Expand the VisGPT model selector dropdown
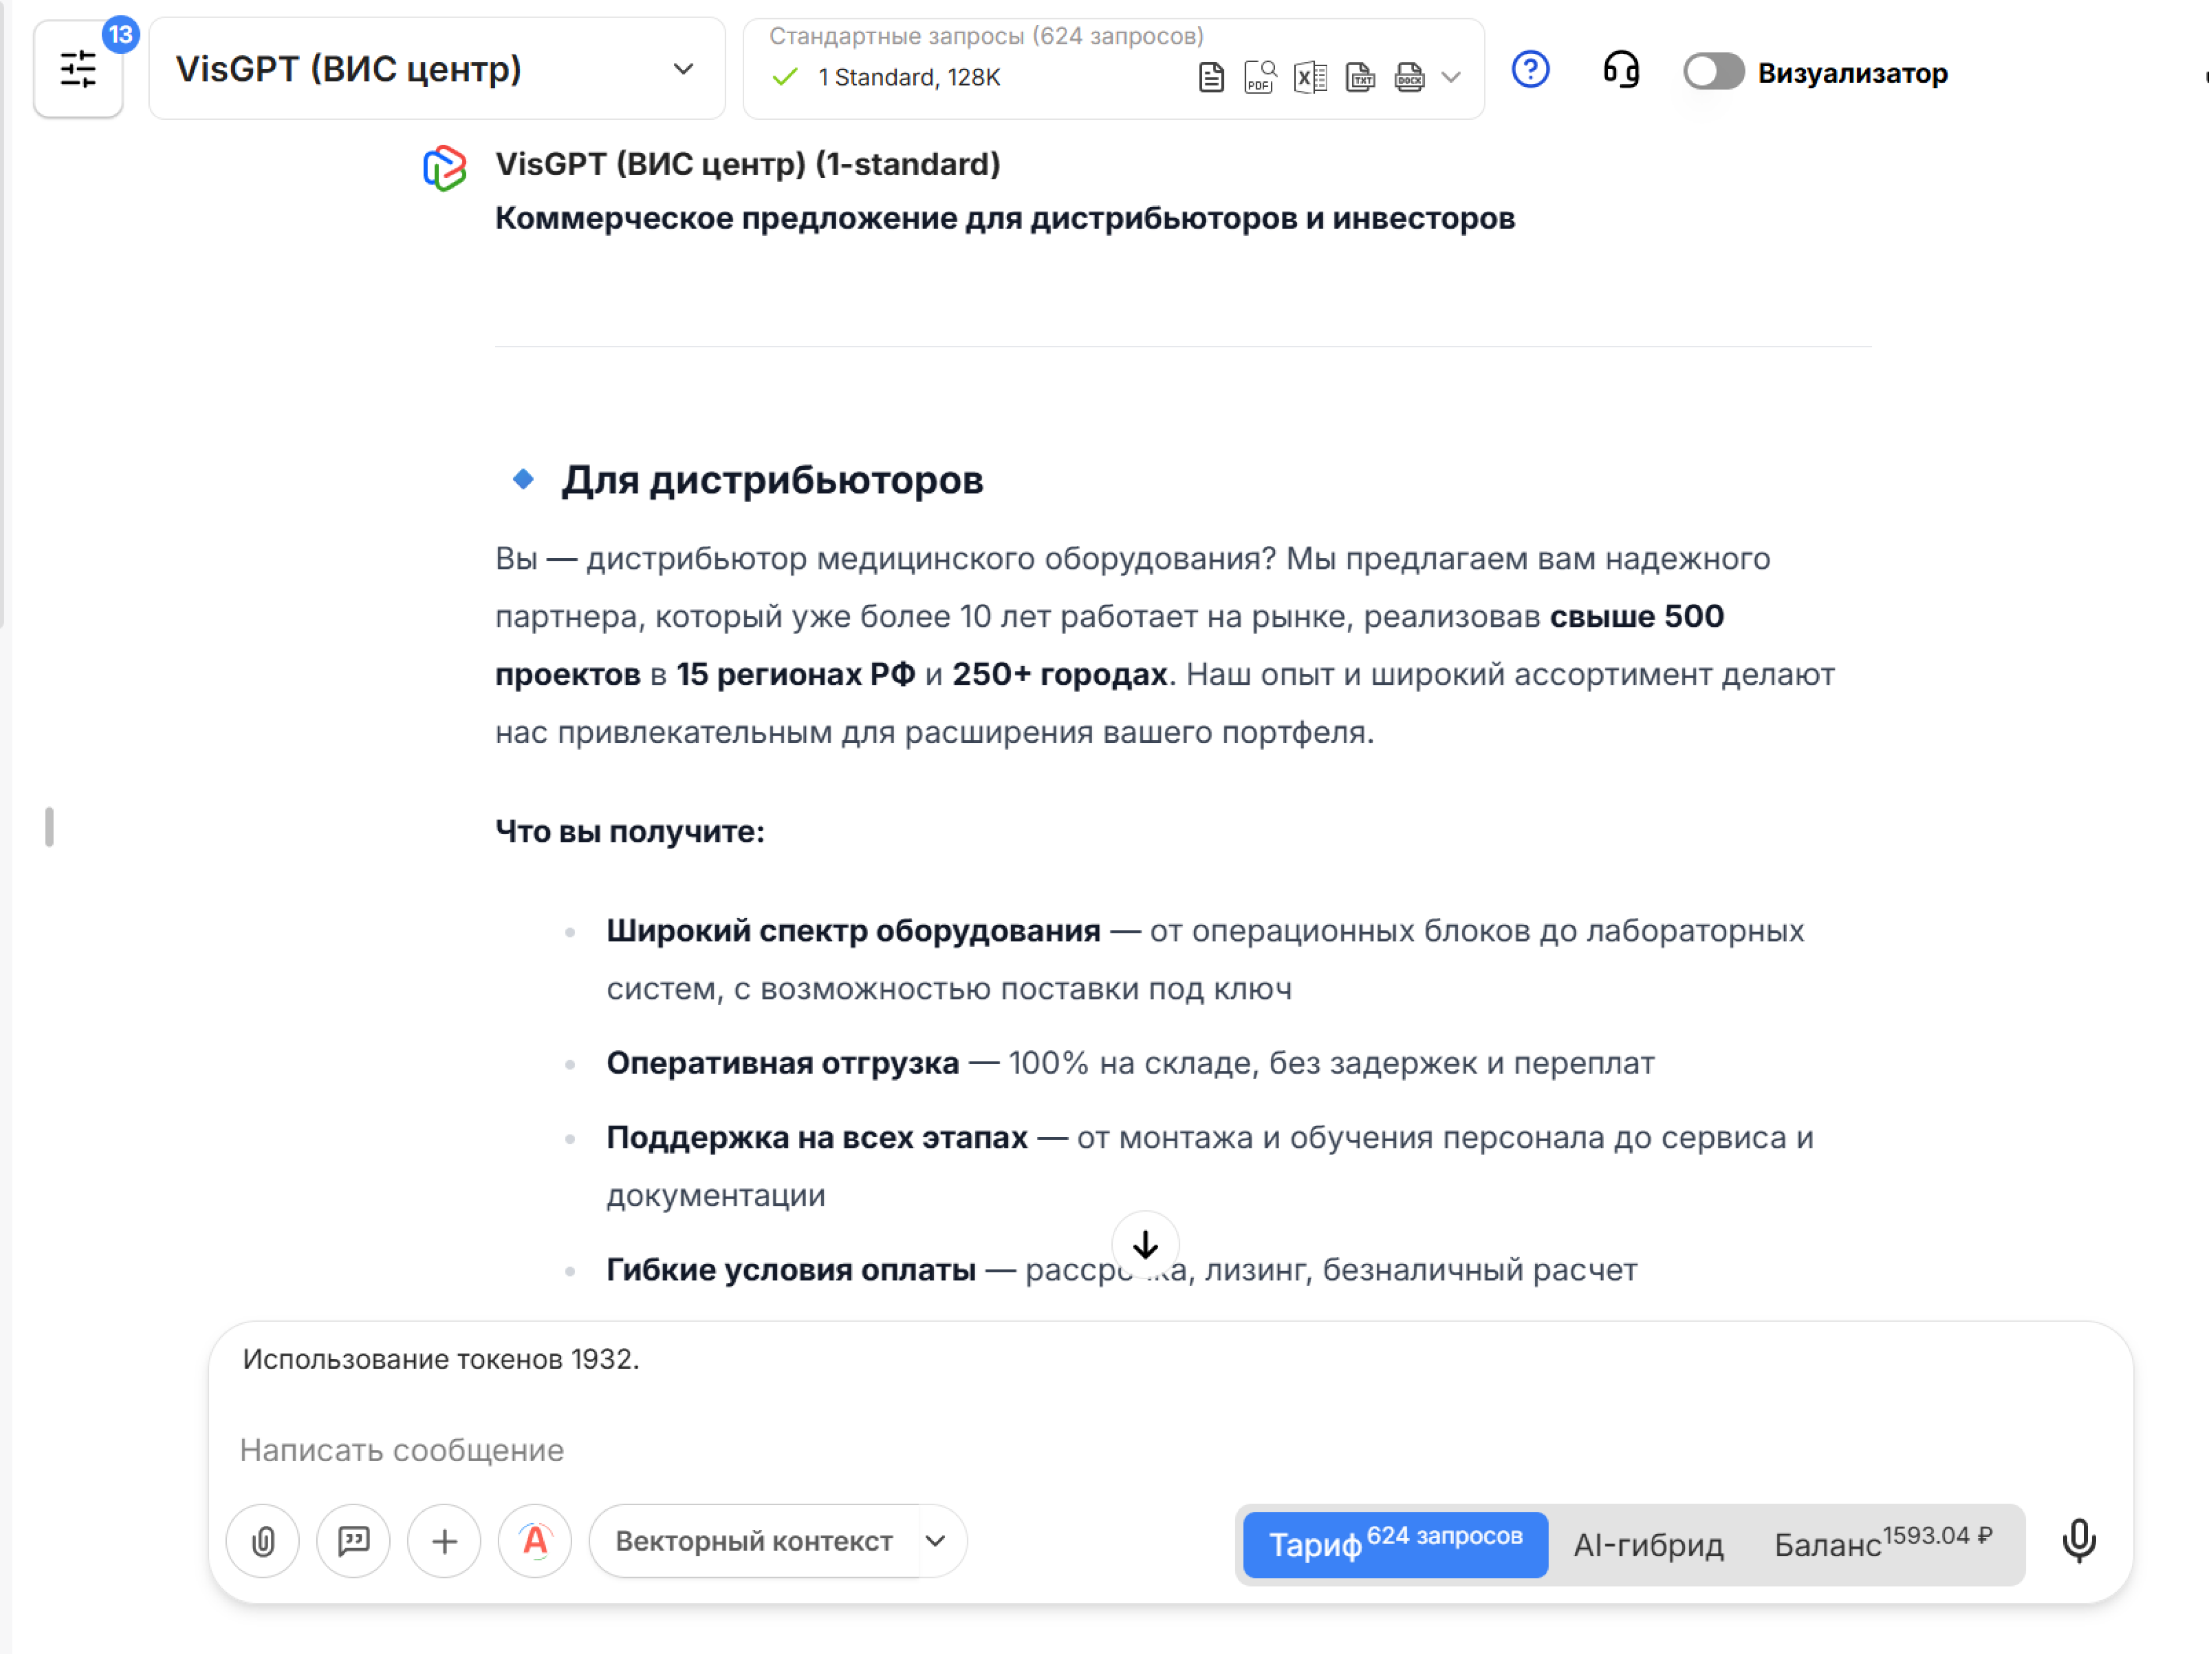 pos(683,69)
